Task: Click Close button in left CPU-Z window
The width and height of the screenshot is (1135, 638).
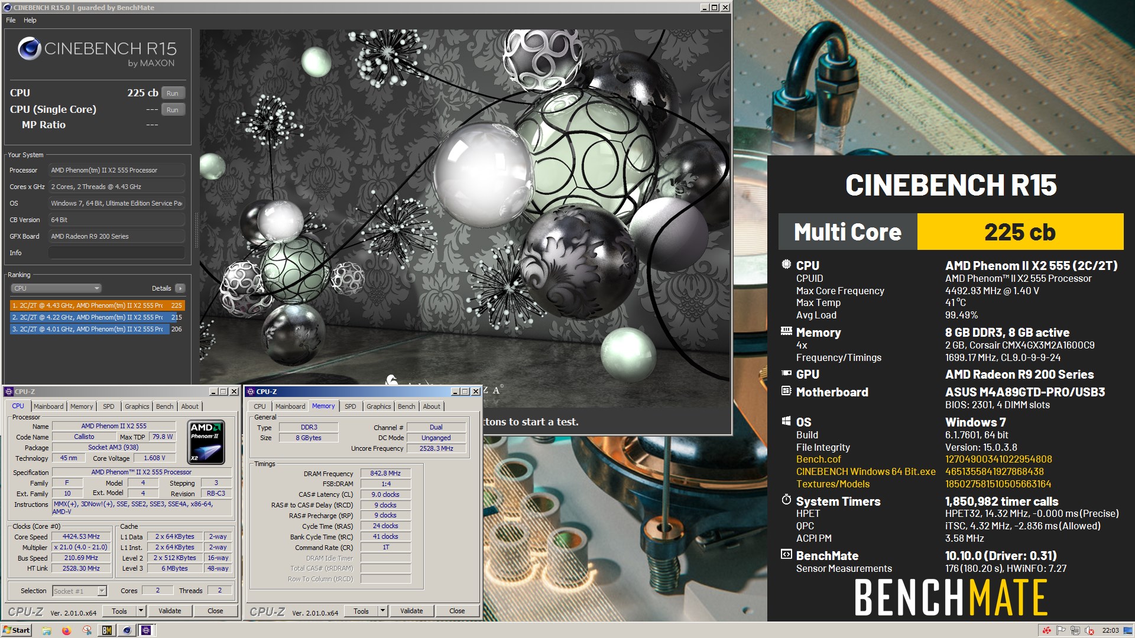Action: pos(215,611)
